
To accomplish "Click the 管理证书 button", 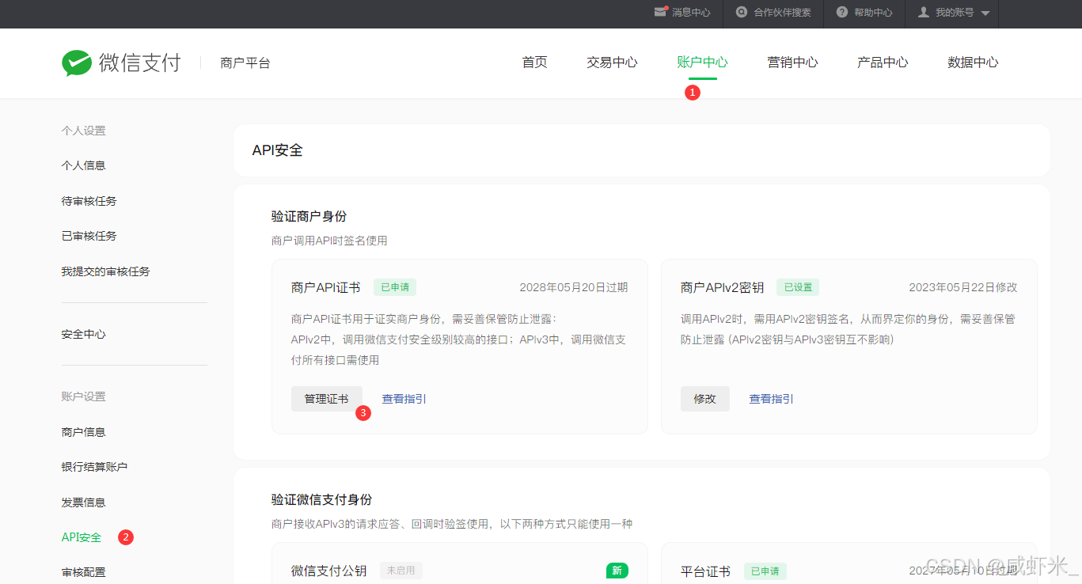I will [x=327, y=399].
